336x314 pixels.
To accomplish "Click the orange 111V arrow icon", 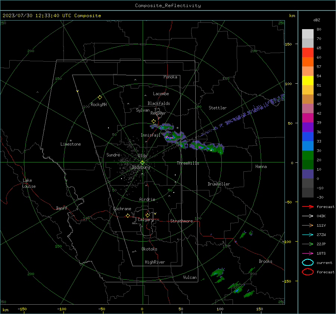I will 308,225.
